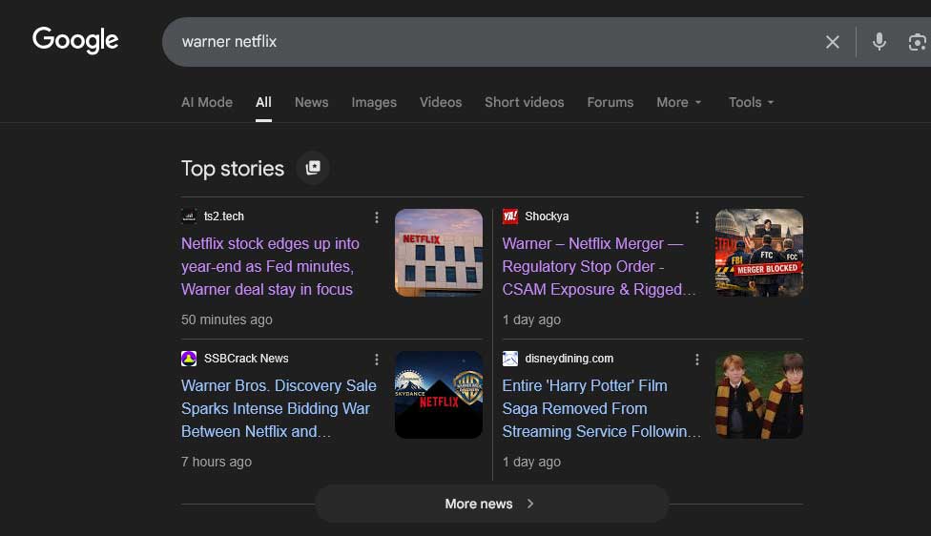Open Netflix stock edges up article
This screenshot has height=536, width=931.
270,266
